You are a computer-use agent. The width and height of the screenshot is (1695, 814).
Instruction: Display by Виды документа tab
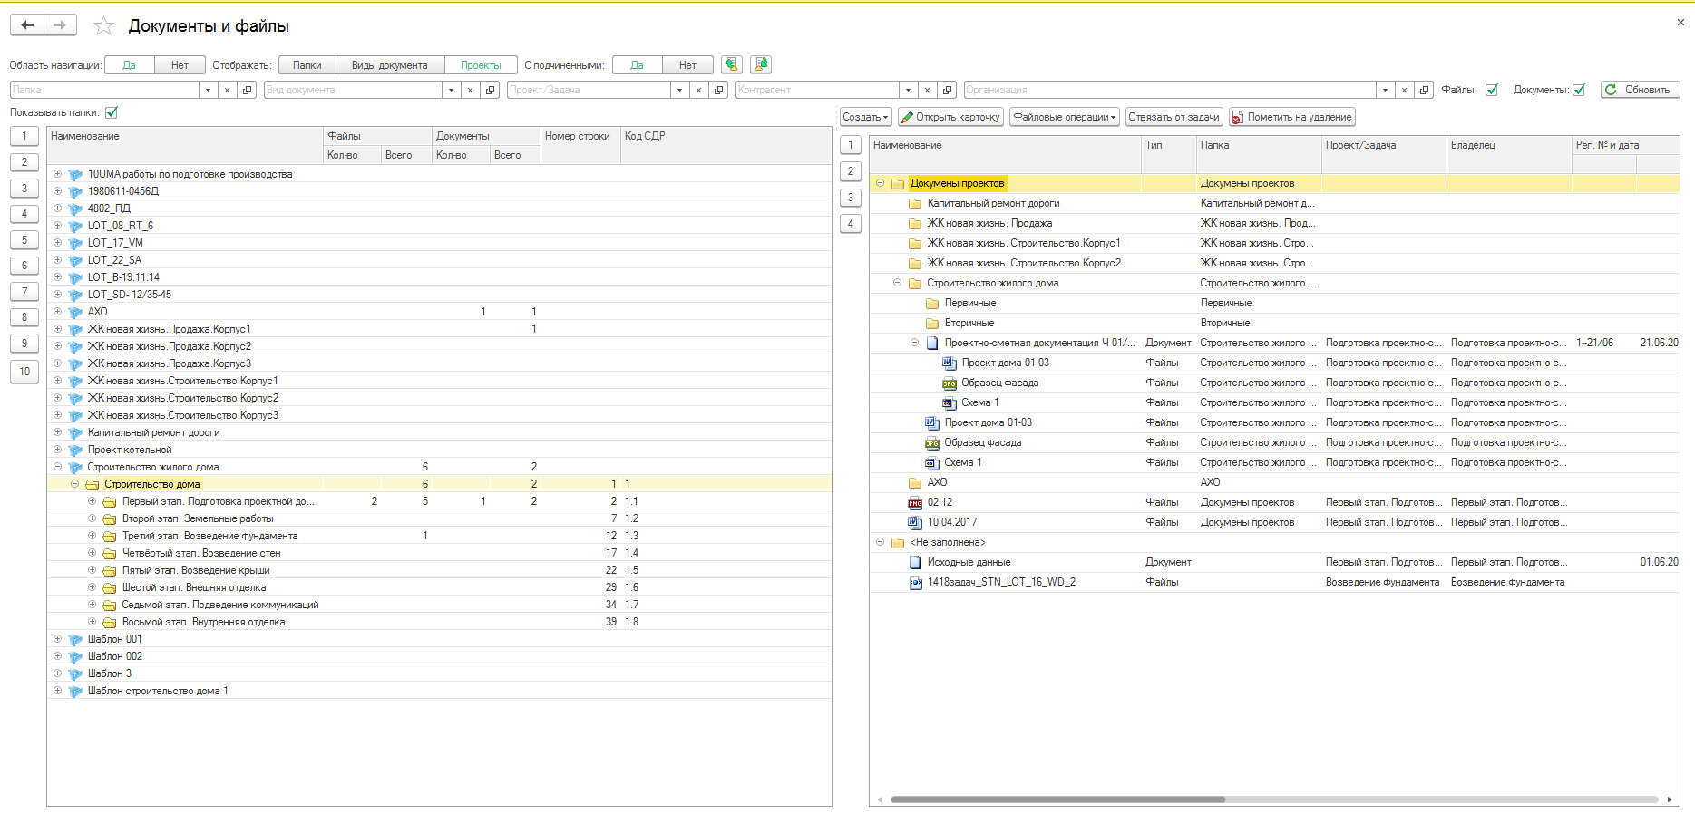390,65
